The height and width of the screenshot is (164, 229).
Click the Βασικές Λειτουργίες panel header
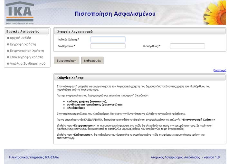pos(27,32)
